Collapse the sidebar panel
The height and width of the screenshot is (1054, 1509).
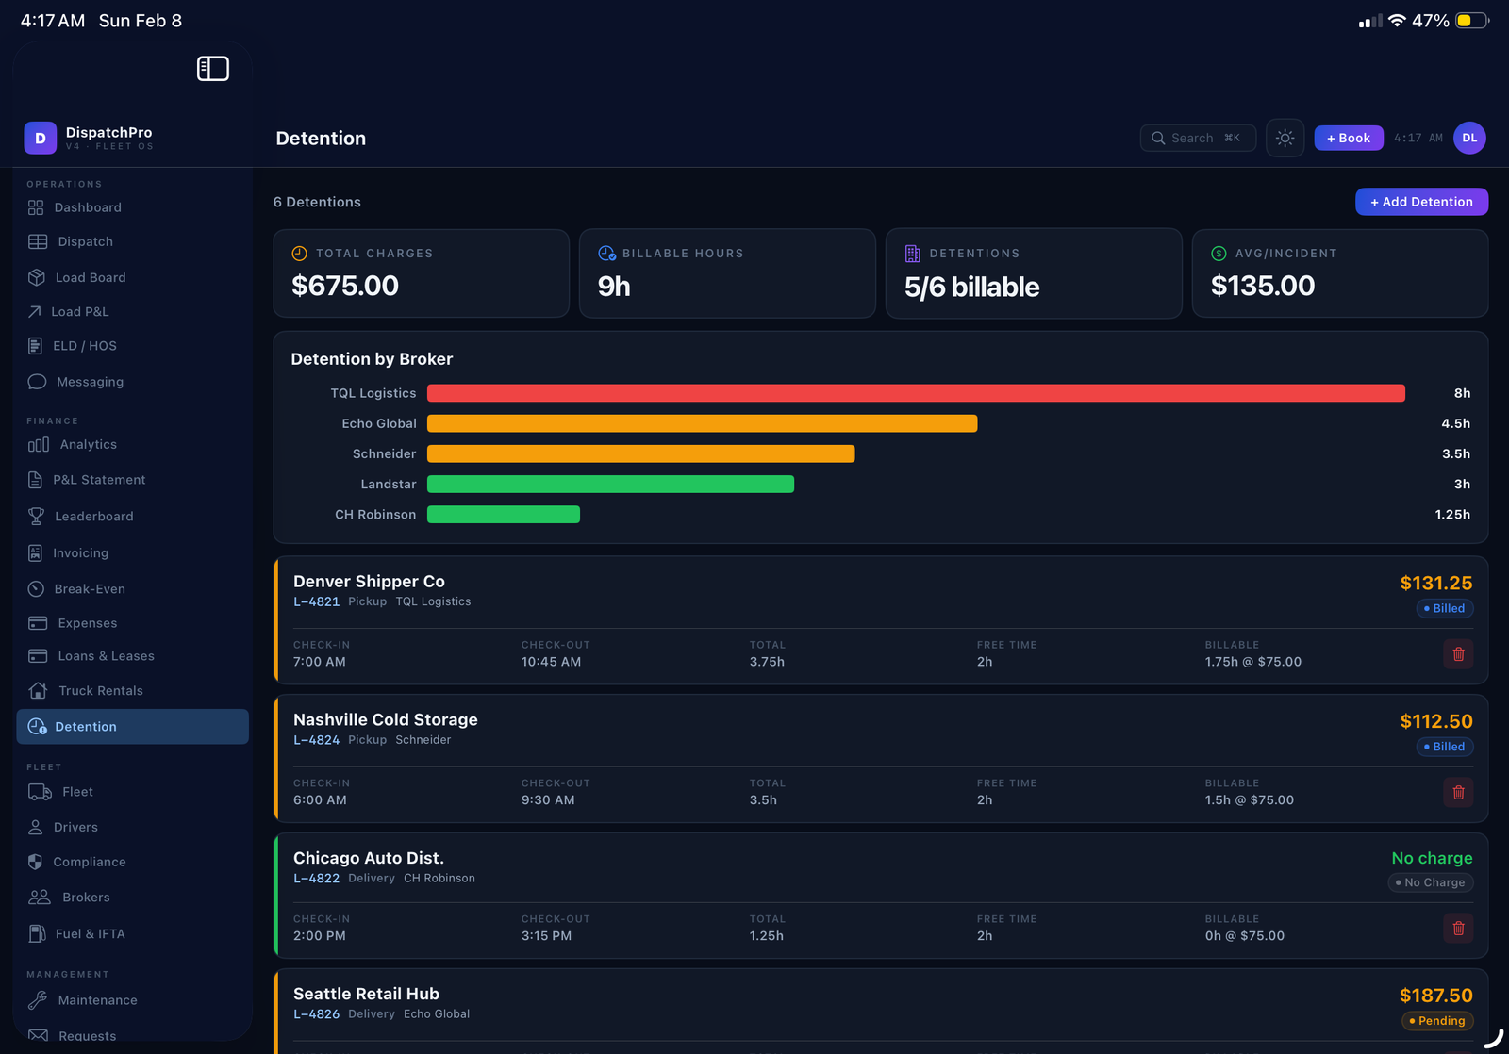tap(213, 68)
